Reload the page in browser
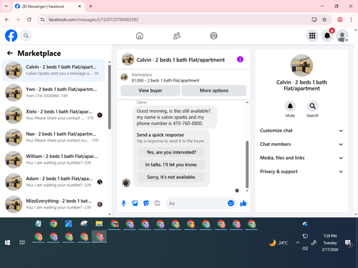The height and width of the screenshot is (268, 358). point(29,19)
